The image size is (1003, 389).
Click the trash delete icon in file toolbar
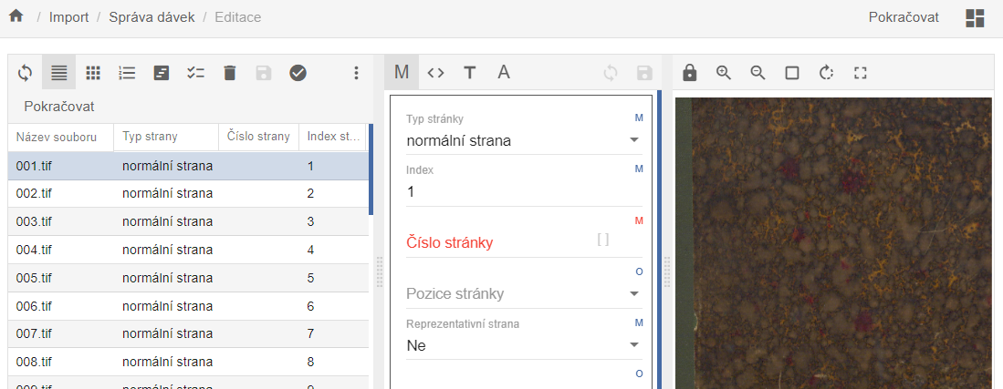[230, 73]
